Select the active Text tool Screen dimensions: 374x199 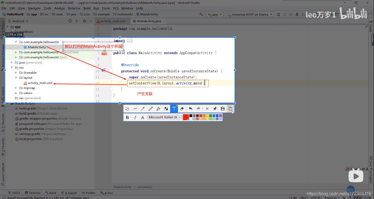pos(174,109)
